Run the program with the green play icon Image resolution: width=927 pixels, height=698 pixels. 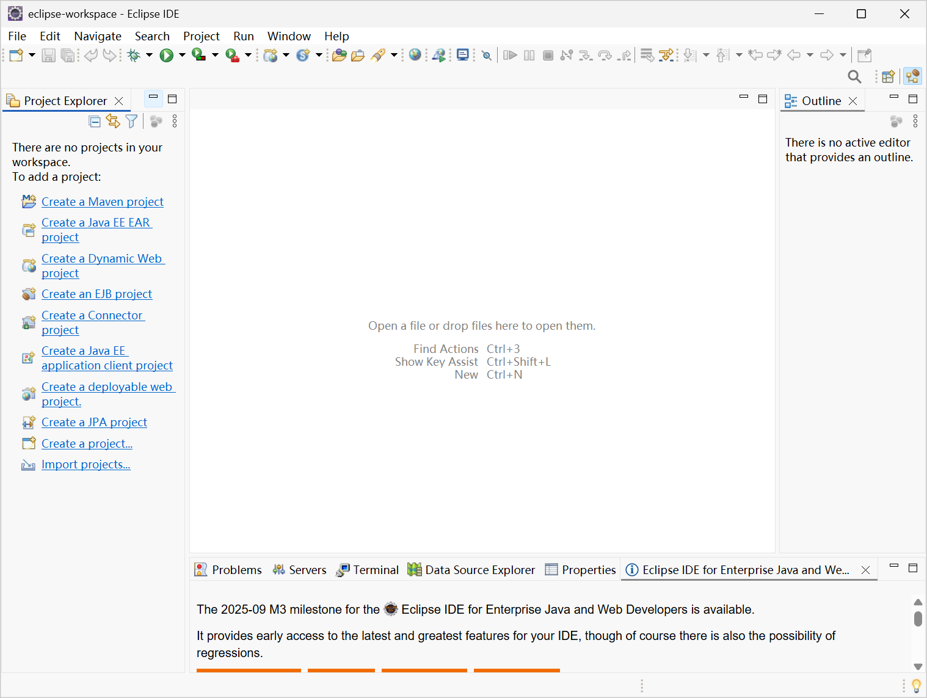166,56
